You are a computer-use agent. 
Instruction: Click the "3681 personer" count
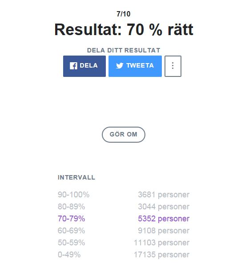pyautogui.click(x=164, y=195)
